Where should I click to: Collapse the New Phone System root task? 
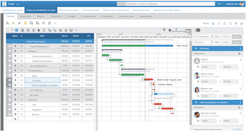(x=27, y=42)
